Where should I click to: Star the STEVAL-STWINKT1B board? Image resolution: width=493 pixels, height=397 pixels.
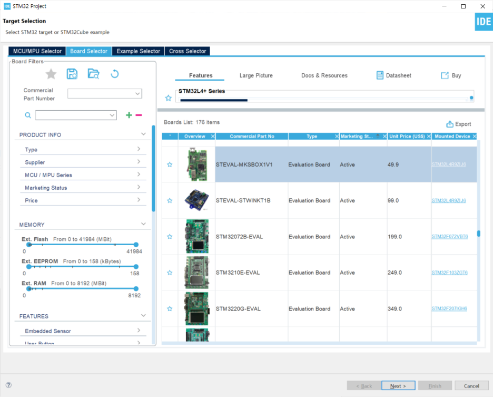[x=170, y=200]
